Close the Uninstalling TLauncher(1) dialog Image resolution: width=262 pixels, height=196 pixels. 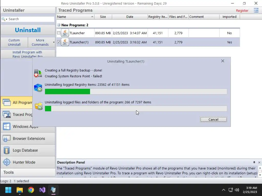coord(223,61)
